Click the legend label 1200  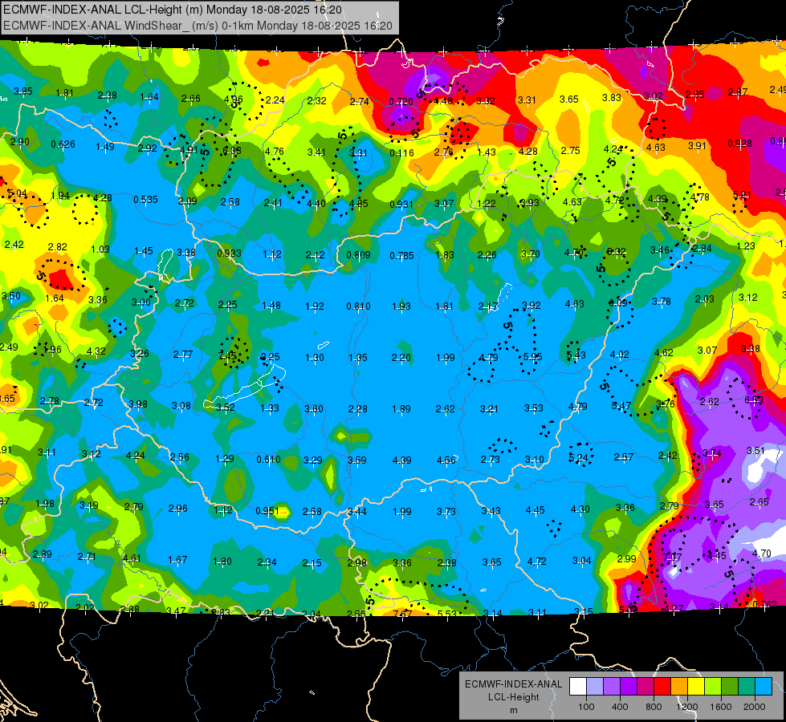[686, 707]
